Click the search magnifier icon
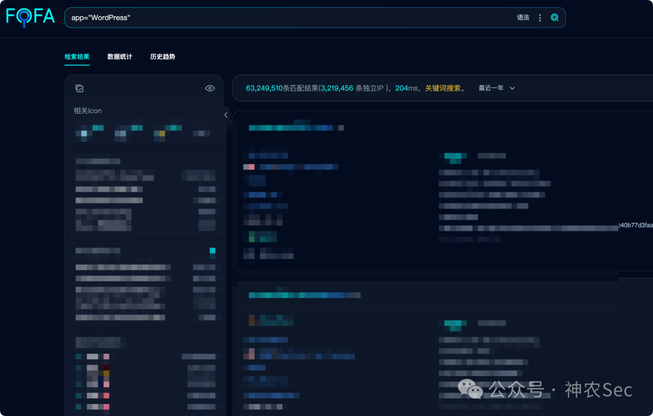653x416 pixels. (554, 18)
